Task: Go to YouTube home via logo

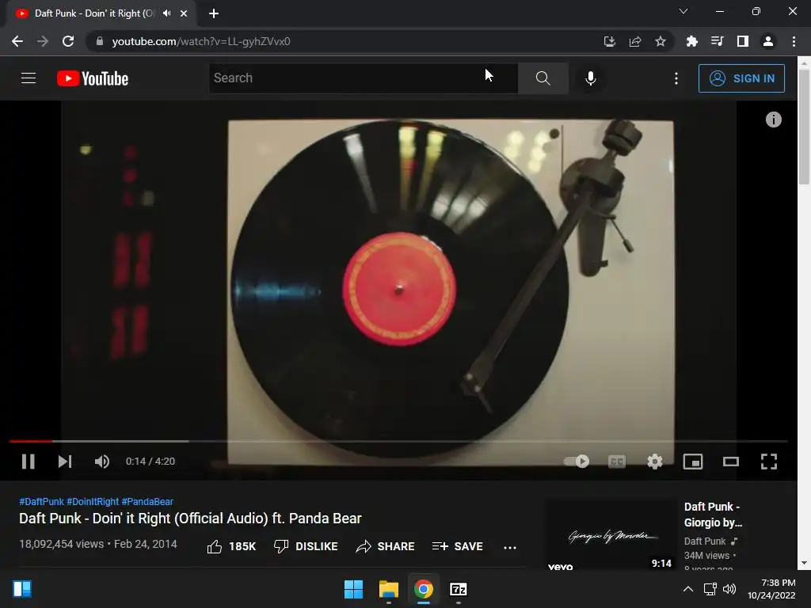Action: 93,78
